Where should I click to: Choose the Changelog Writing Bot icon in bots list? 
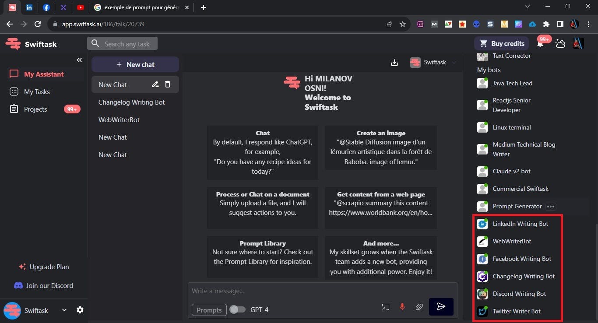pos(482,276)
